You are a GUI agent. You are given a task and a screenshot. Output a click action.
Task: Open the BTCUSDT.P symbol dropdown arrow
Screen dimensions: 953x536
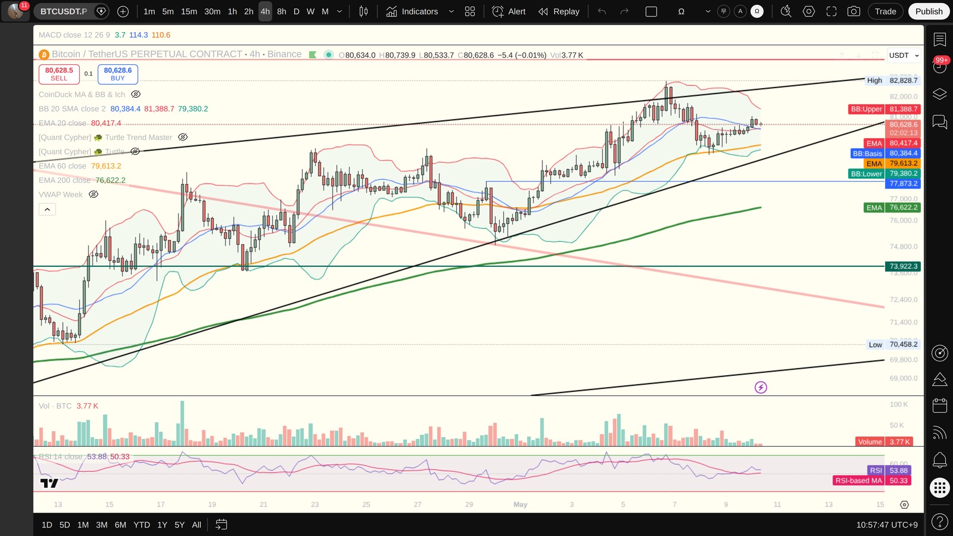(x=101, y=11)
